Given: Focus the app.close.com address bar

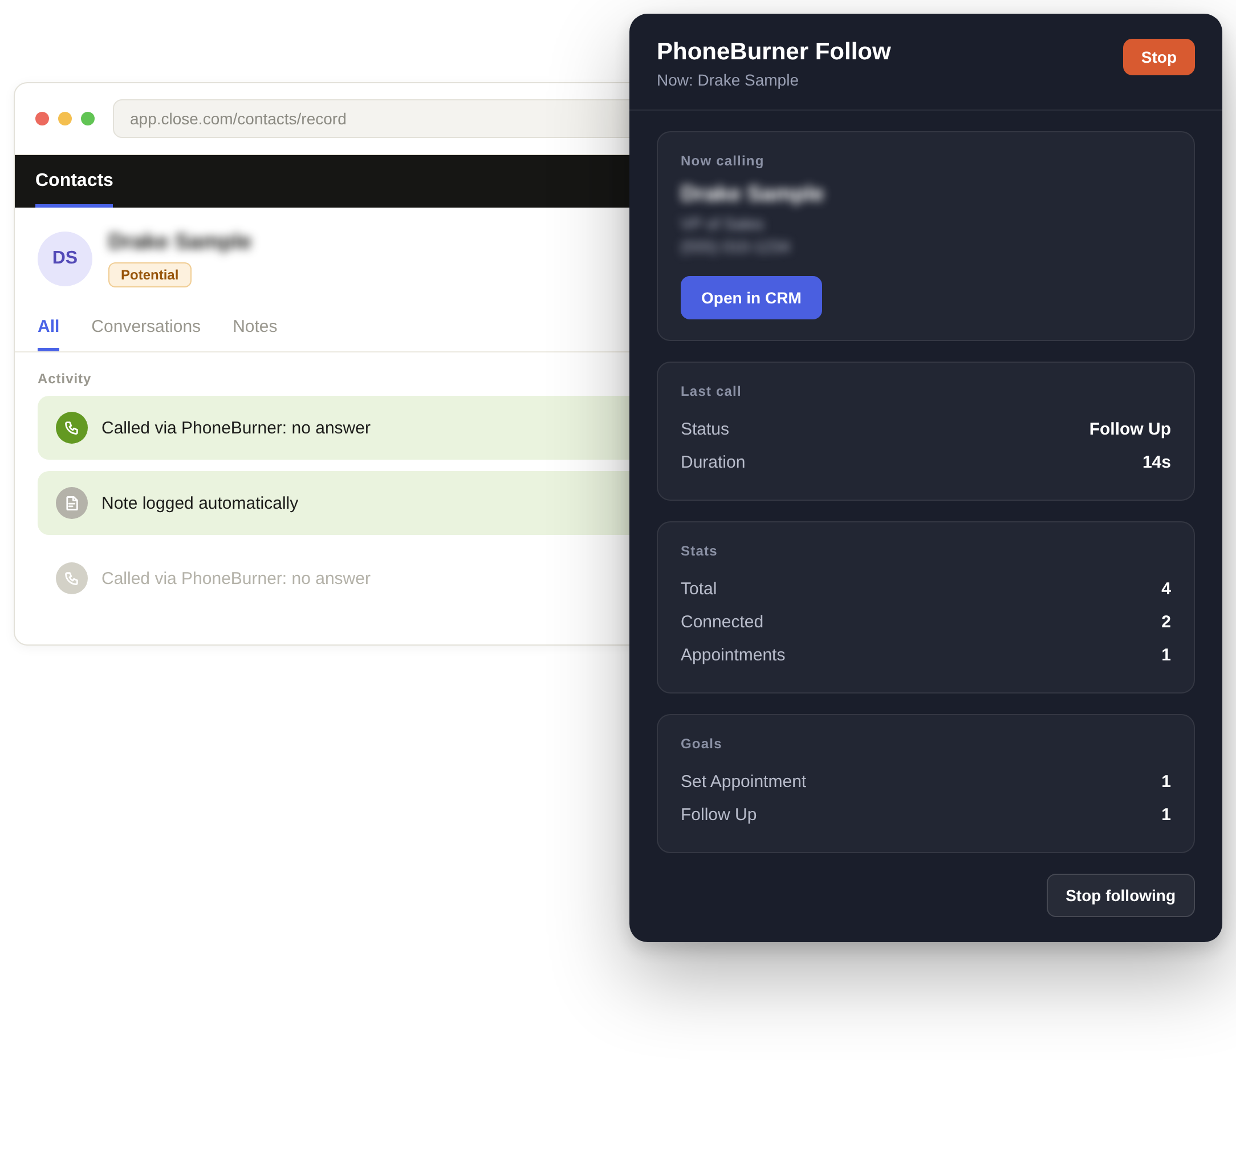Looking at the screenshot, I should [372, 118].
